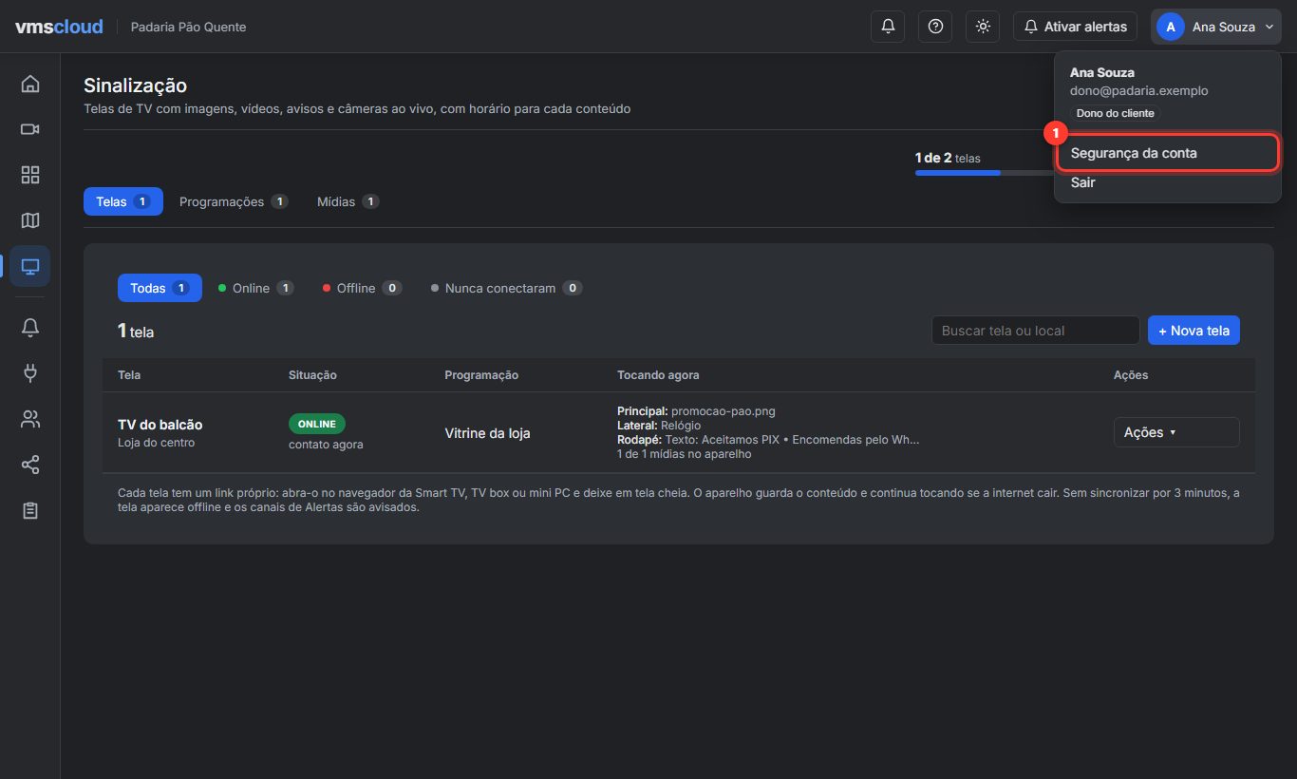Click the Ativar alertas button
Screen dimensions: 1297x779
(x=1075, y=27)
